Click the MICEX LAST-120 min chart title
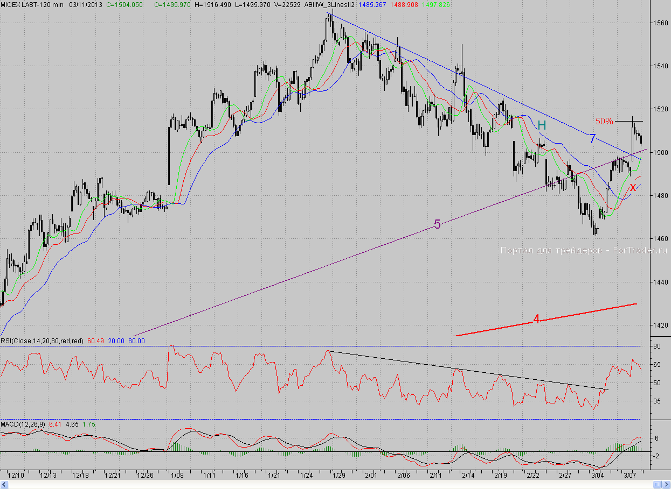 point(32,4)
